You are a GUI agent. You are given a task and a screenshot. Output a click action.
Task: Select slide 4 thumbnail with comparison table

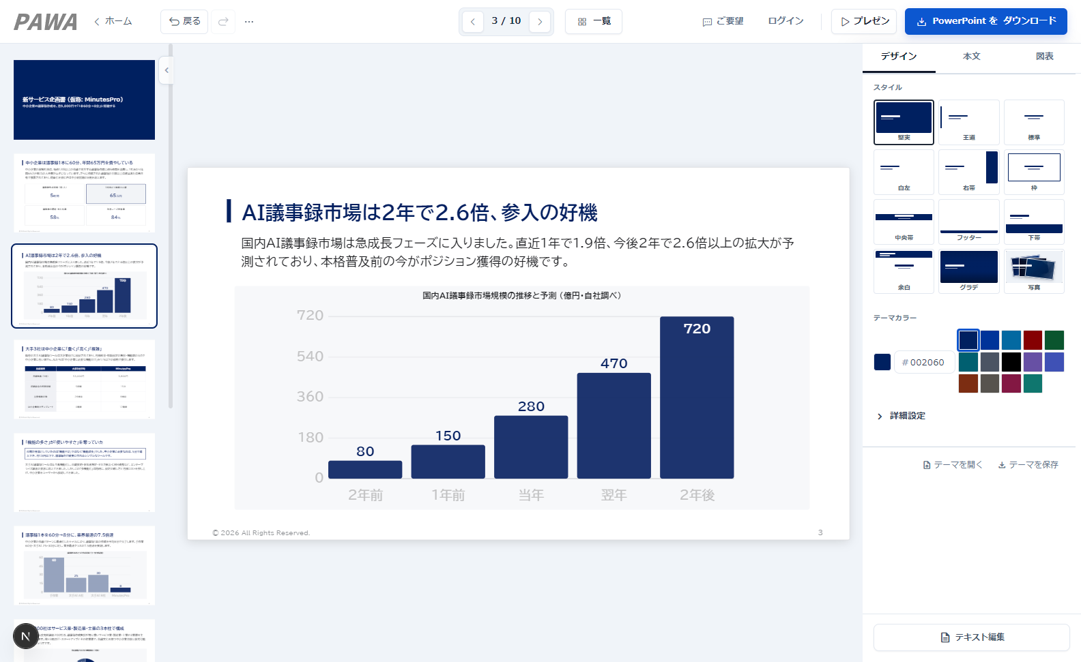coord(85,379)
